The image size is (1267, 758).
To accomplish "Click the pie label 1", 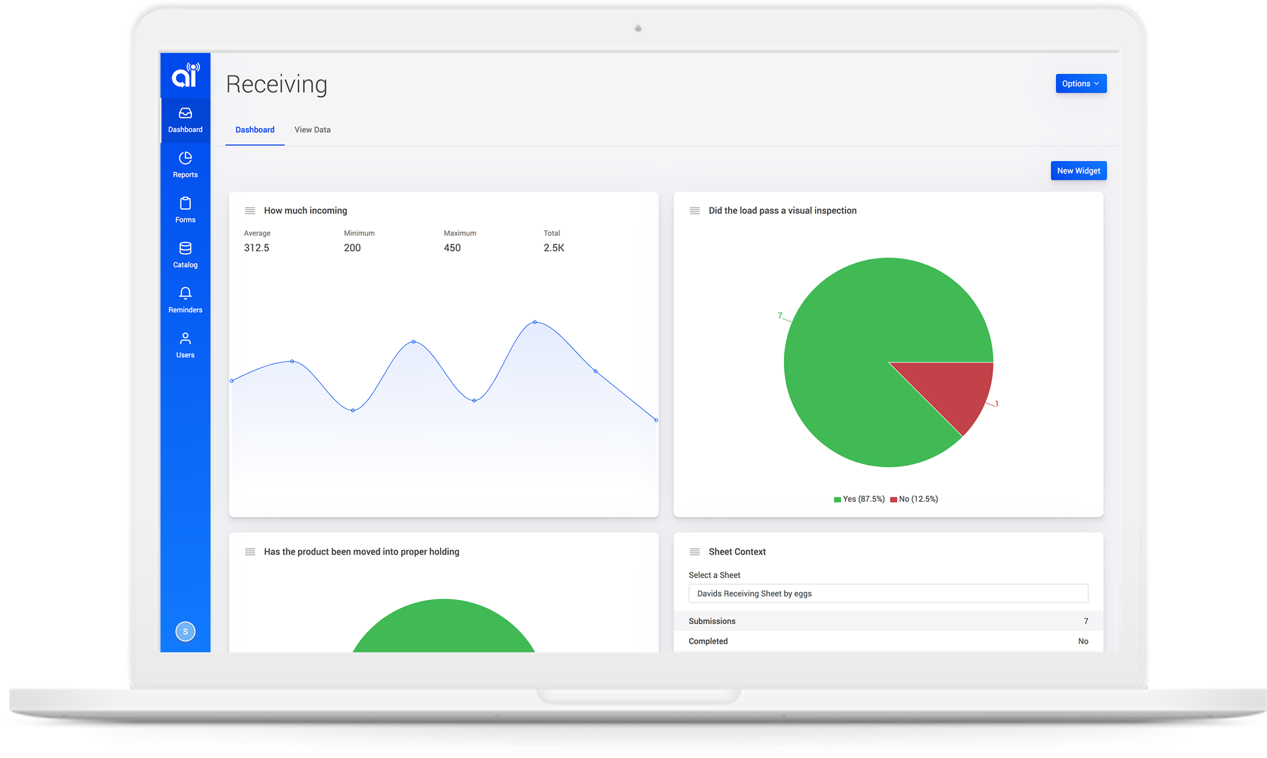I will [x=997, y=404].
